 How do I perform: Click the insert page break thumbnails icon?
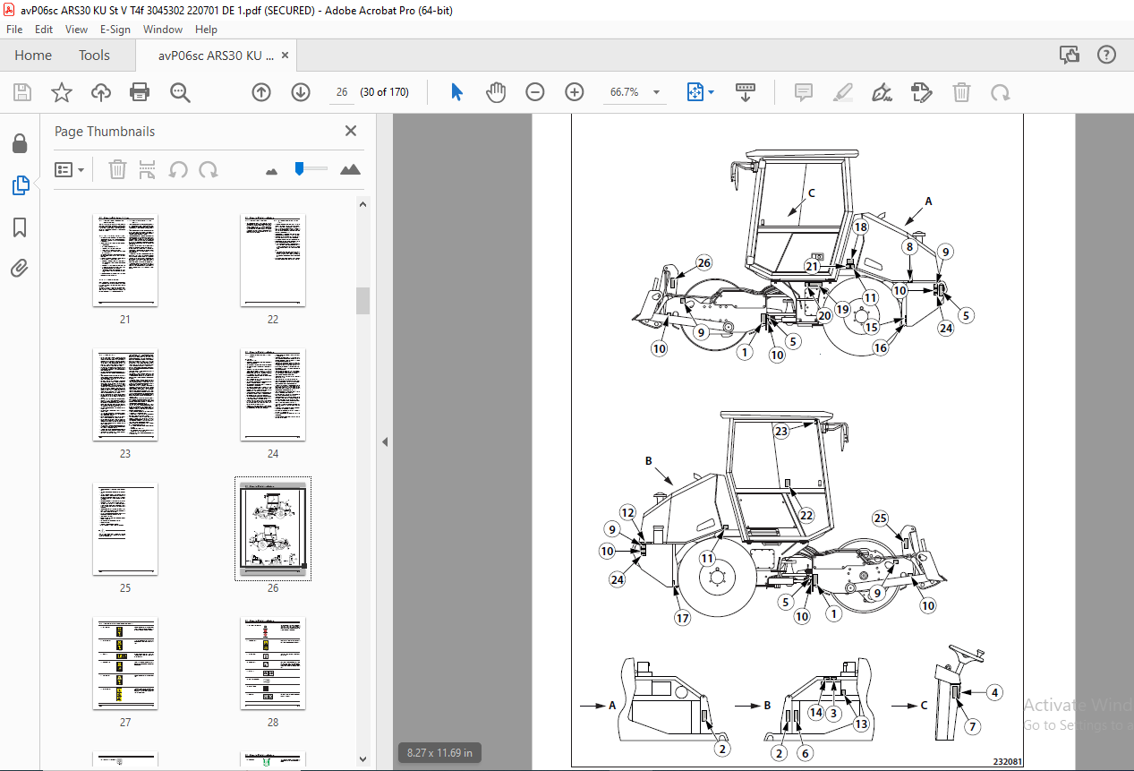point(148,169)
